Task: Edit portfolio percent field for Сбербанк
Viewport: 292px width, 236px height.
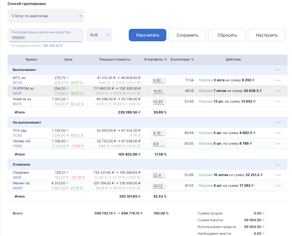Action: tap(159, 175)
